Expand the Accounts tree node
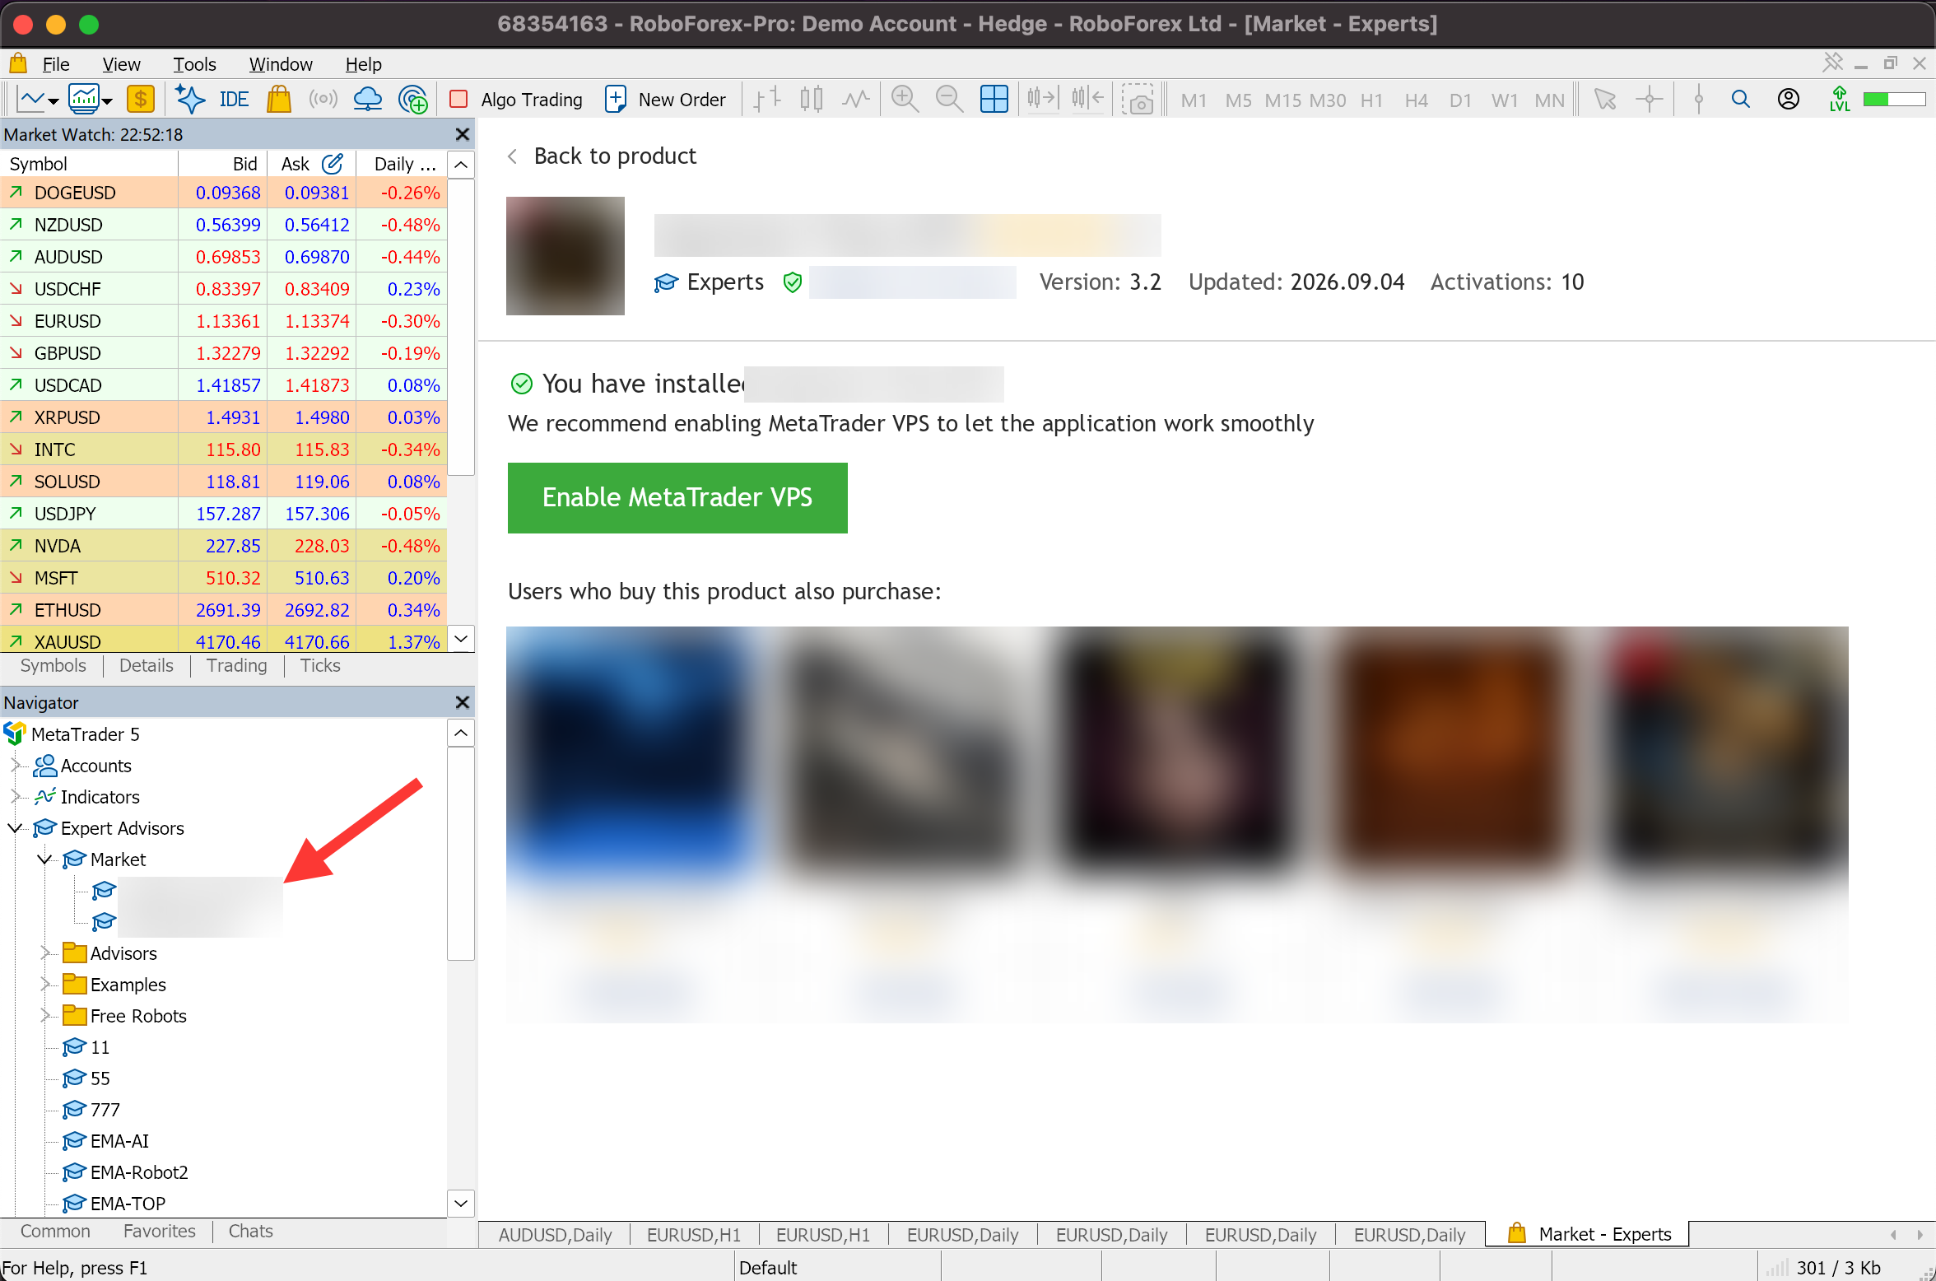Image resolution: width=1936 pixels, height=1281 pixels. point(15,766)
